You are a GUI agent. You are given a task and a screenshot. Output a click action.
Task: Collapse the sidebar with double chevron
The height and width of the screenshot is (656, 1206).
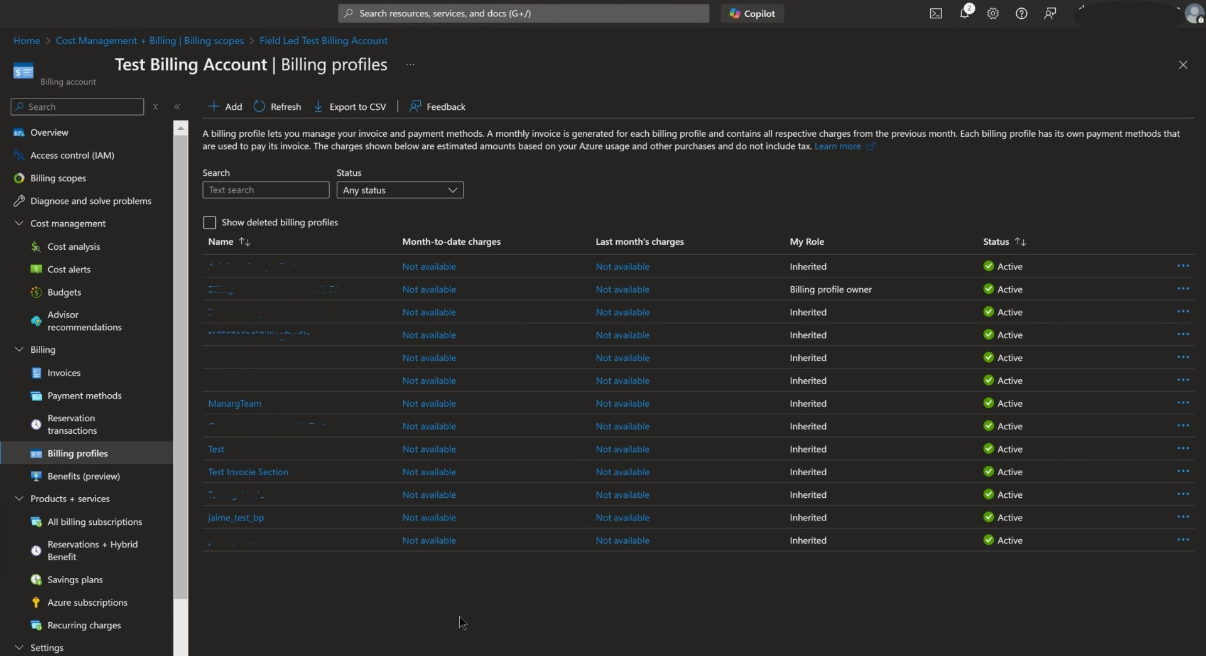pos(177,107)
